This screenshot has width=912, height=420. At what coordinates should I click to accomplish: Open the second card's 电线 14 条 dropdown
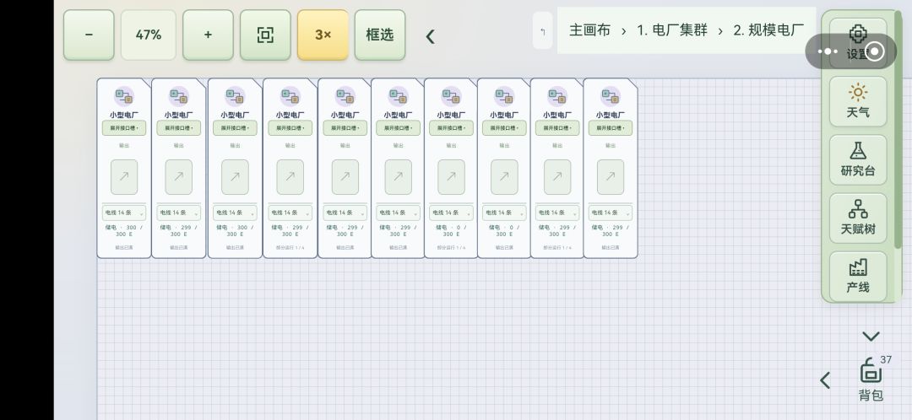click(x=178, y=213)
